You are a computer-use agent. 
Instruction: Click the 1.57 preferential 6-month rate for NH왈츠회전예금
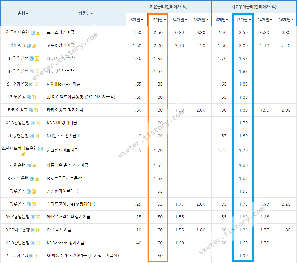point(222,136)
